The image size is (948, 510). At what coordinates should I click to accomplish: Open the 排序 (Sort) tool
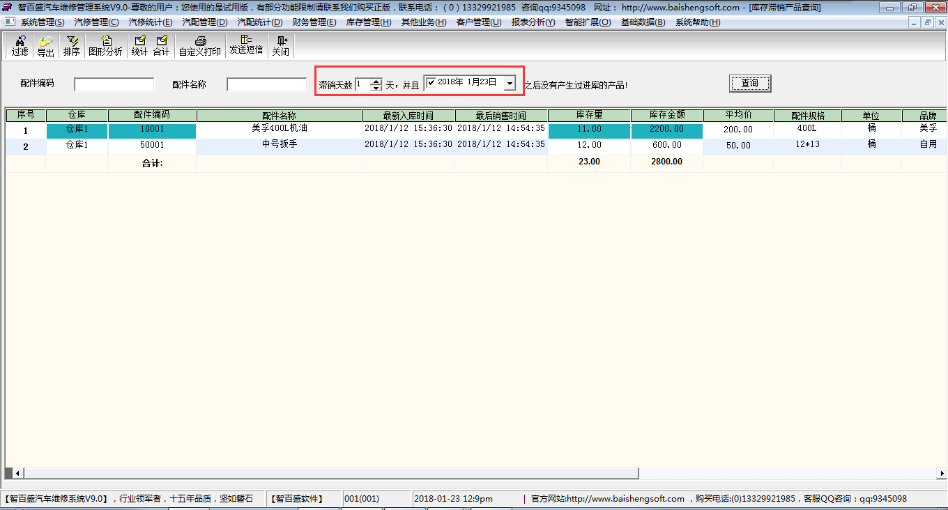(x=72, y=46)
